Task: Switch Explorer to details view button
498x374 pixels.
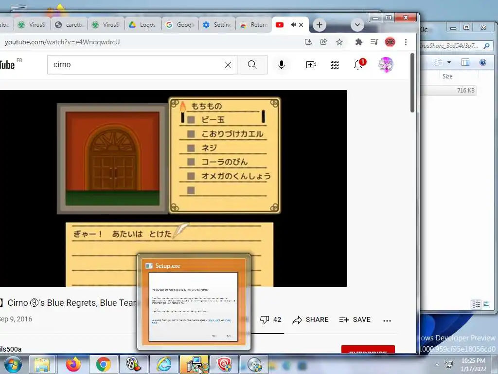Action: 476,305
